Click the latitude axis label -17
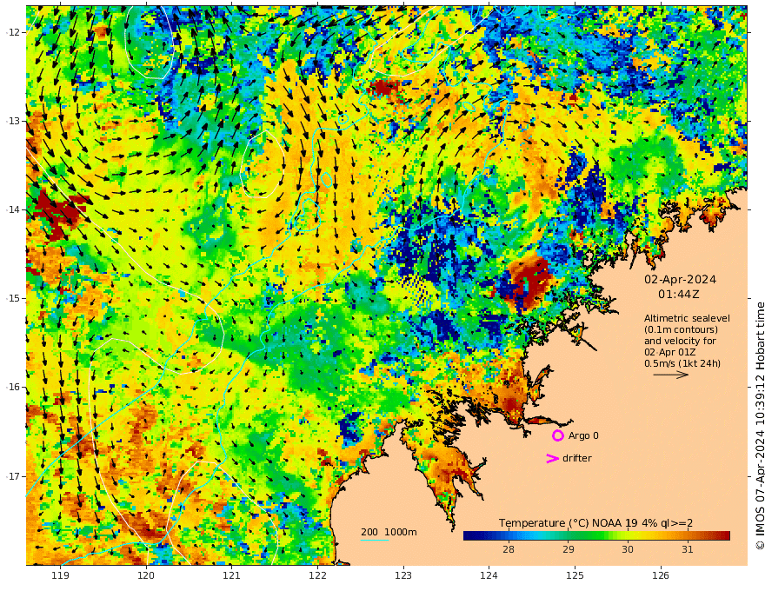This screenshot has height=591, width=765. click(x=12, y=476)
